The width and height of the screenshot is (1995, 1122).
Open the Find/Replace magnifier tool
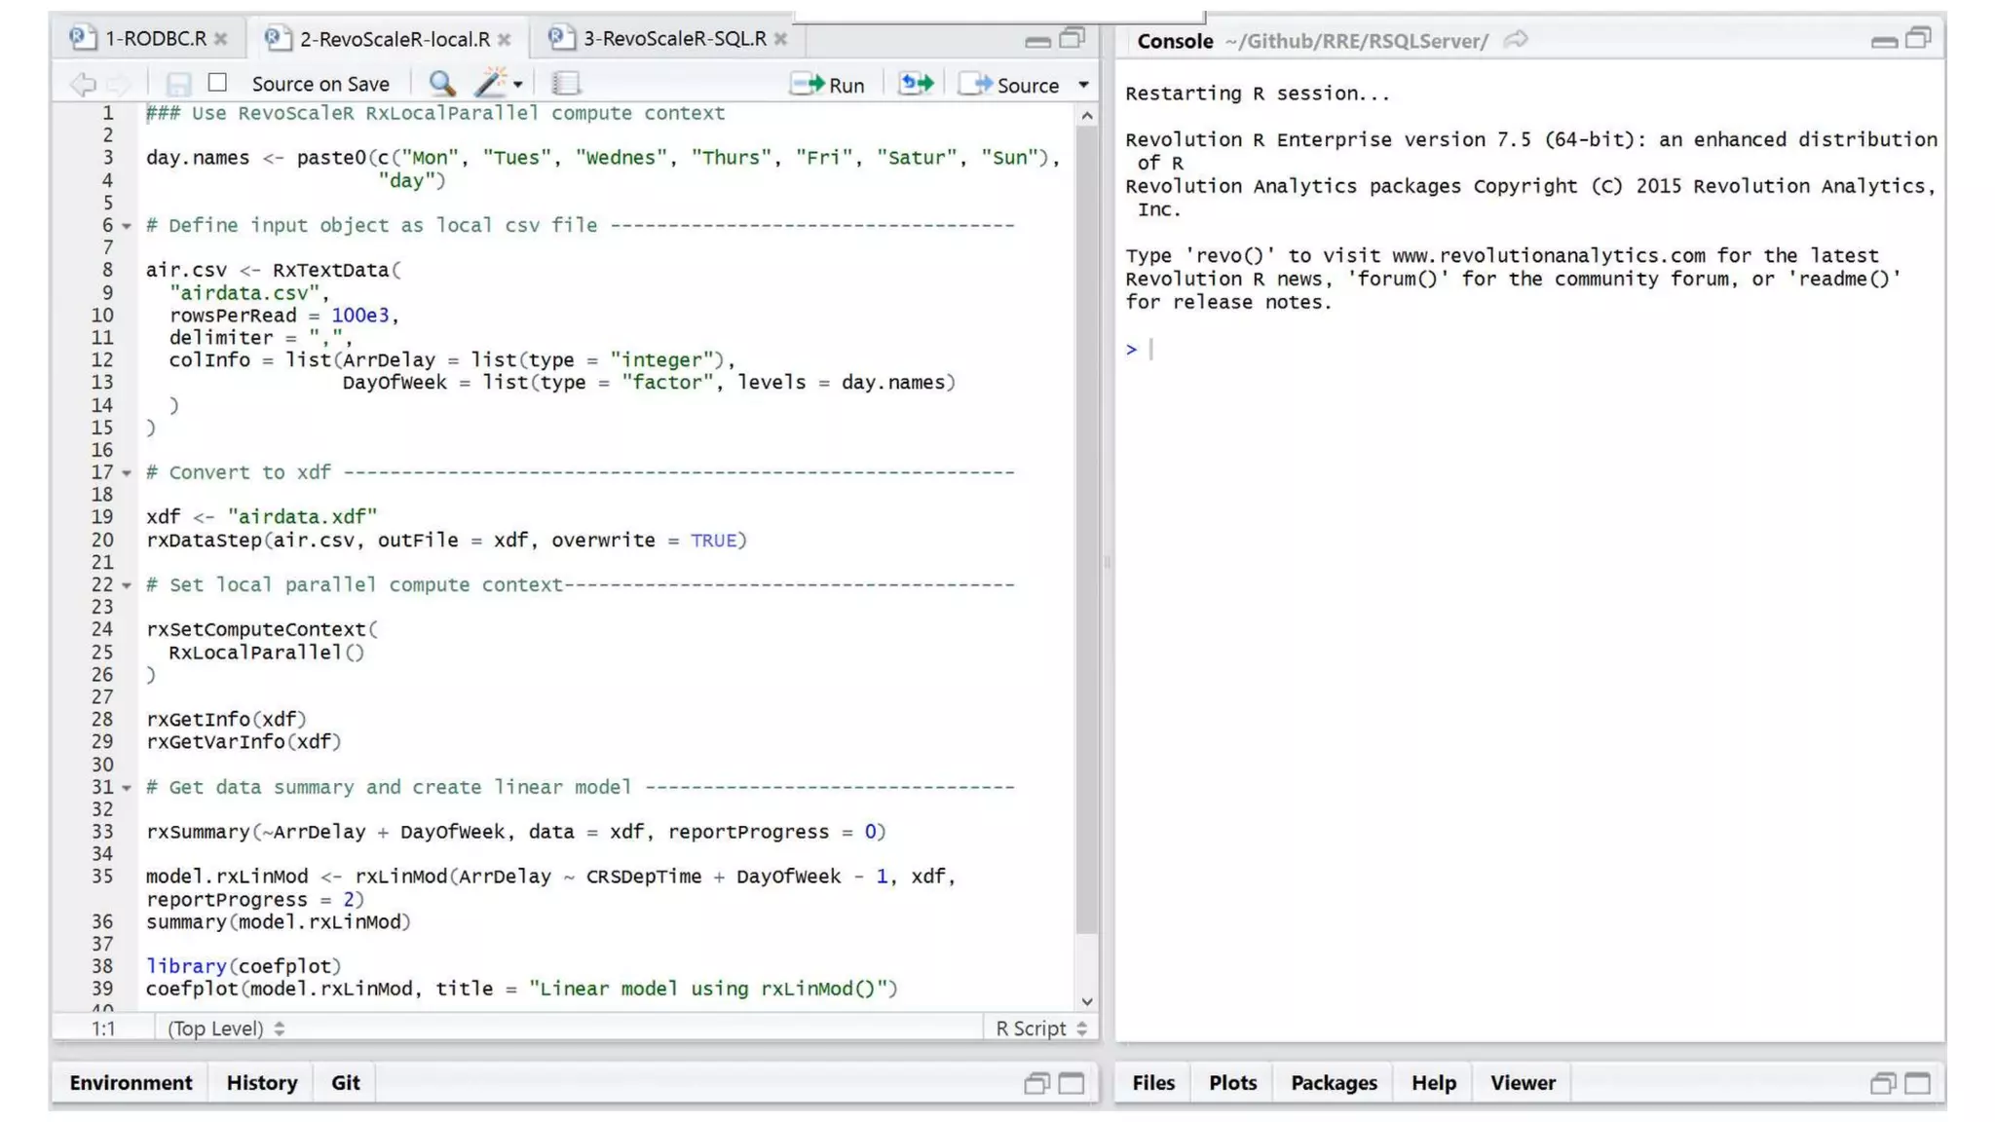[x=441, y=84]
